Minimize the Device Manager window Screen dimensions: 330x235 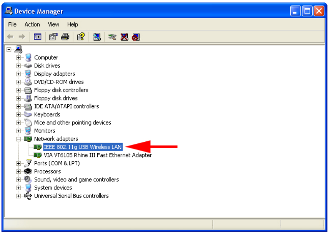click(x=295, y=11)
